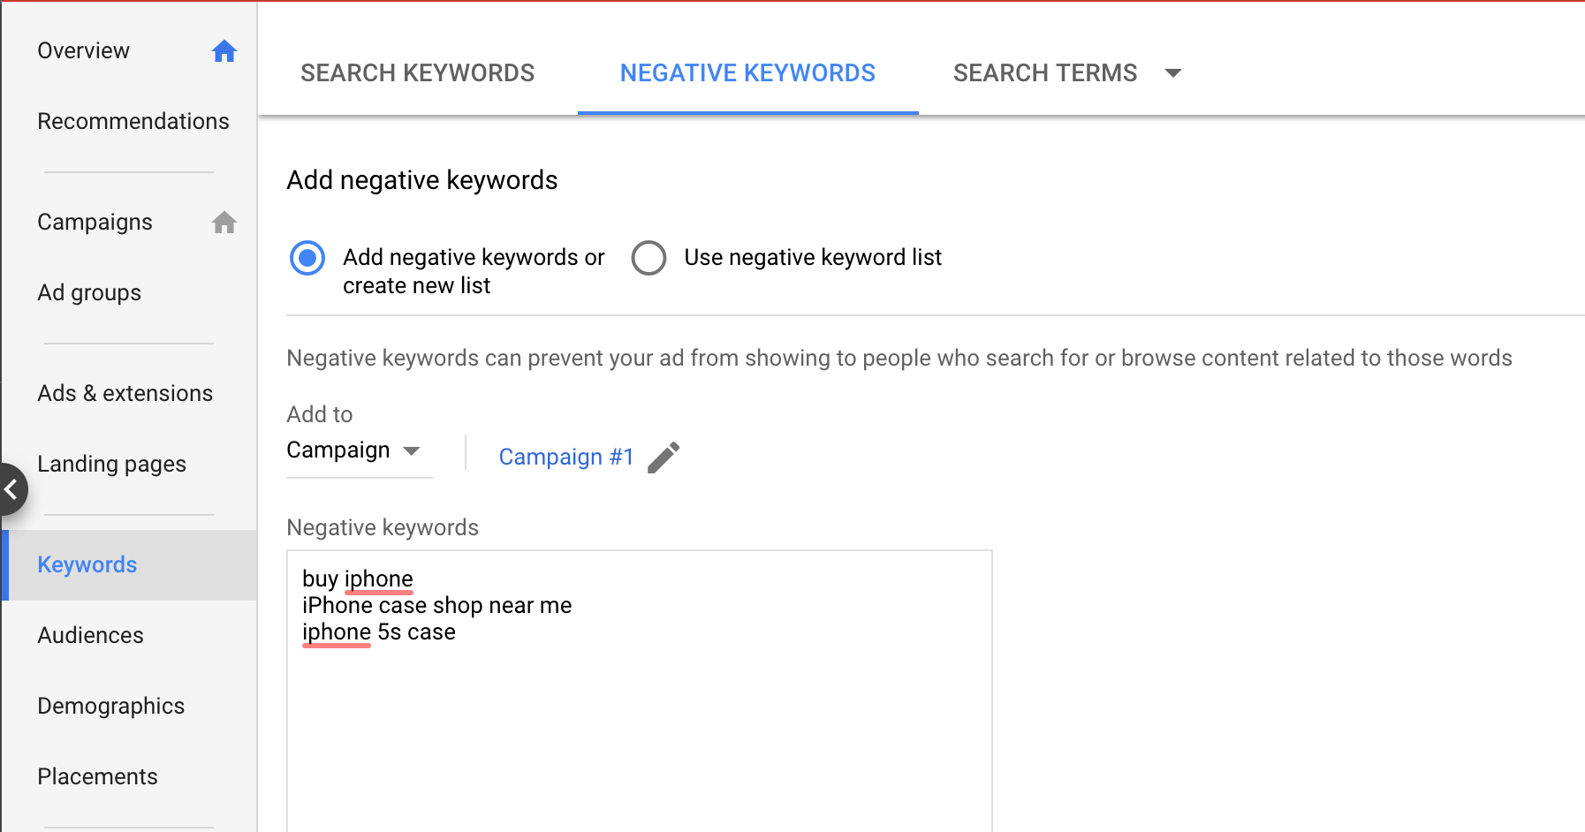
Task: Navigate to Ad groups in sidebar
Action: pyautogui.click(x=89, y=292)
